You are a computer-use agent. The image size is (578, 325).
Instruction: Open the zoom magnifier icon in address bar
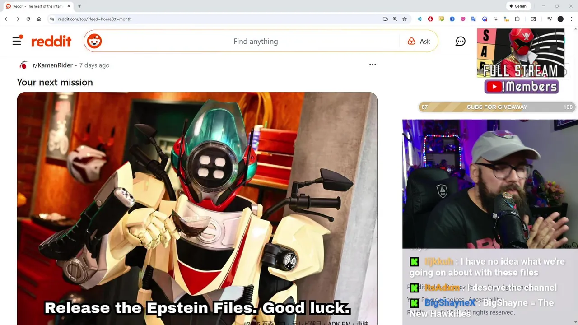click(x=395, y=19)
